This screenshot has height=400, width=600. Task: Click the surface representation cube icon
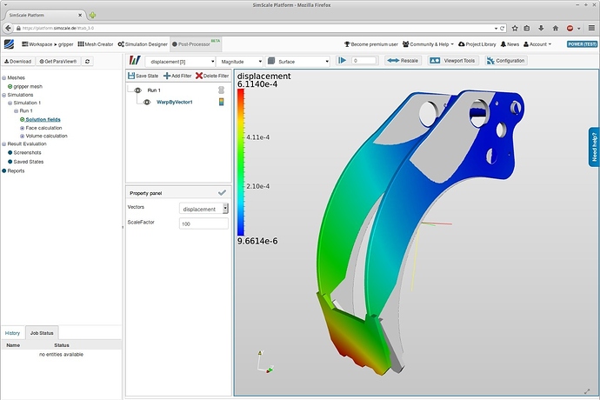click(x=271, y=61)
